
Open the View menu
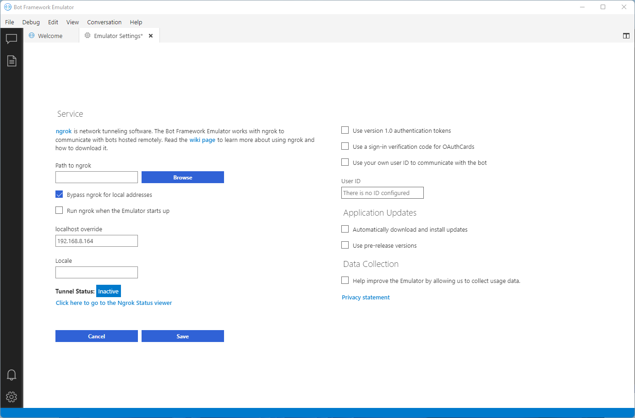(x=72, y=22)
